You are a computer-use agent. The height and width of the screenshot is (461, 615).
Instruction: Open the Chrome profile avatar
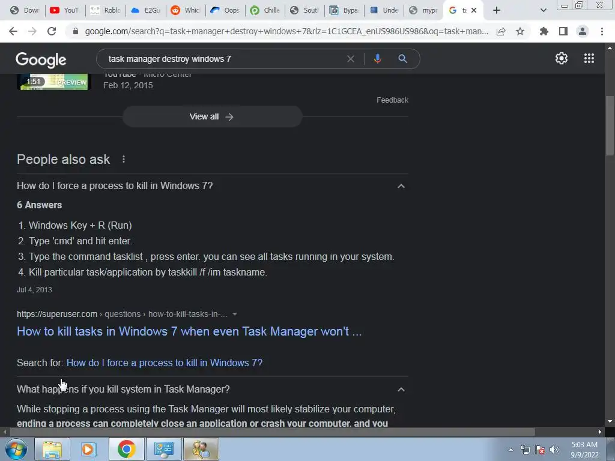coord(583,31)
